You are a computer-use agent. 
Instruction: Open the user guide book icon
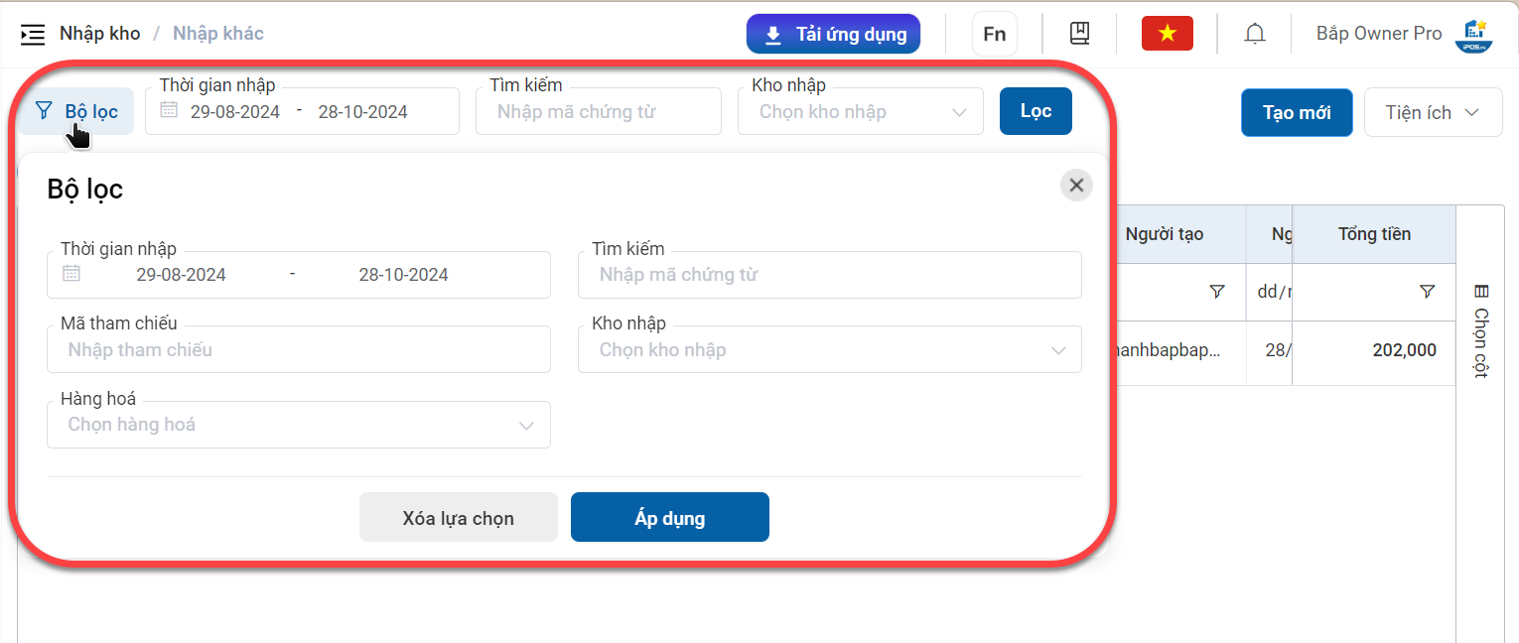(x=1079, y=34)
